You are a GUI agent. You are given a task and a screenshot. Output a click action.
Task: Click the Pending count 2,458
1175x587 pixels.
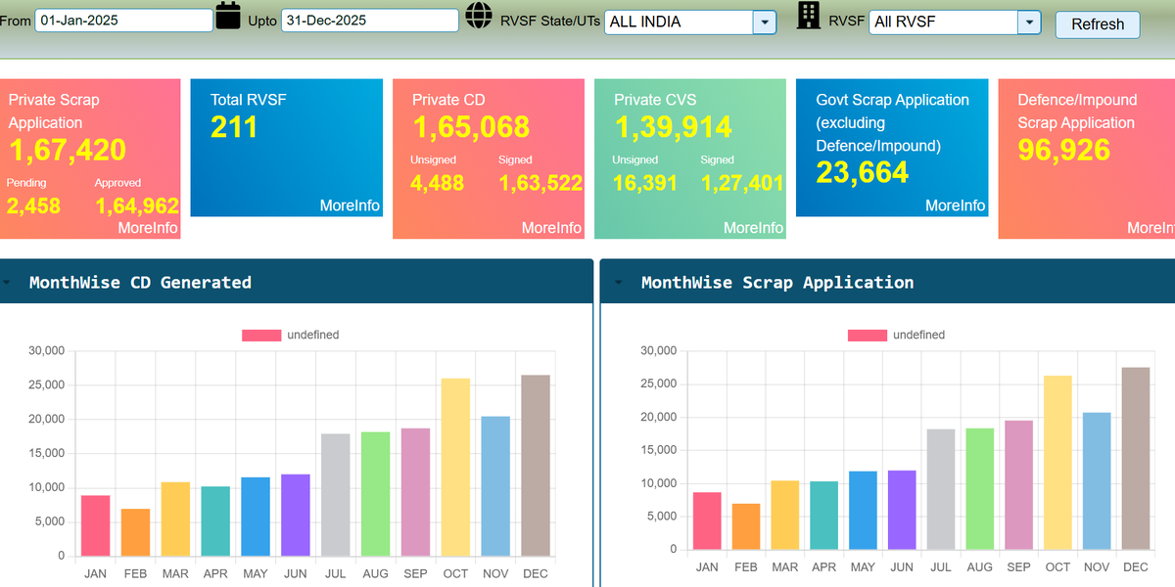[33, 205]
